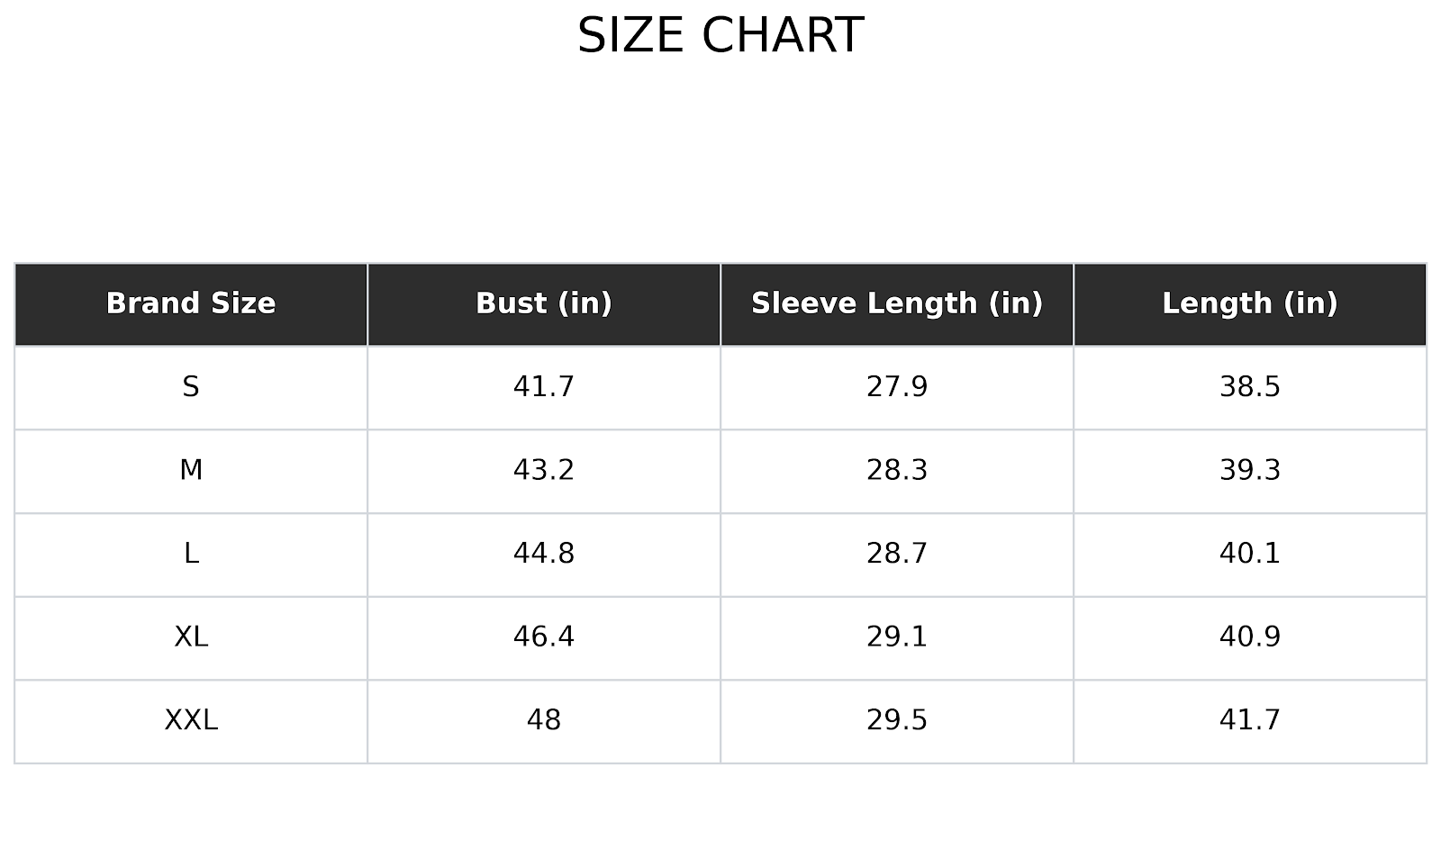
Task: Select sleeve length value 28.7
Action: 897,554
